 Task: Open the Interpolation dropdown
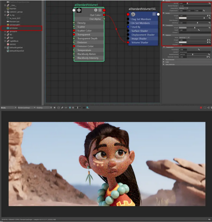click(184, 8)
